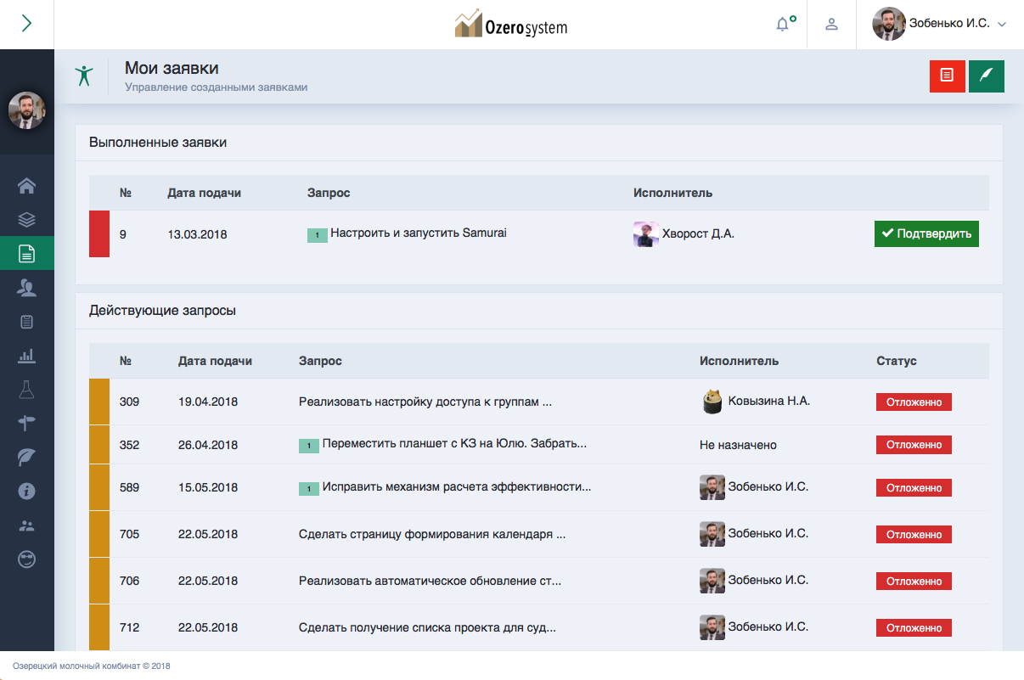1024x680 pixels.
Task: Open the Зобенько И.С. user dropdown
Action: (940, 24)
